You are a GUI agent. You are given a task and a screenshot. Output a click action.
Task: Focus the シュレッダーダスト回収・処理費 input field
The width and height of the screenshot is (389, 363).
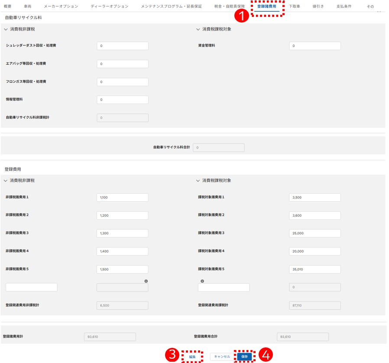pos(123,46)
